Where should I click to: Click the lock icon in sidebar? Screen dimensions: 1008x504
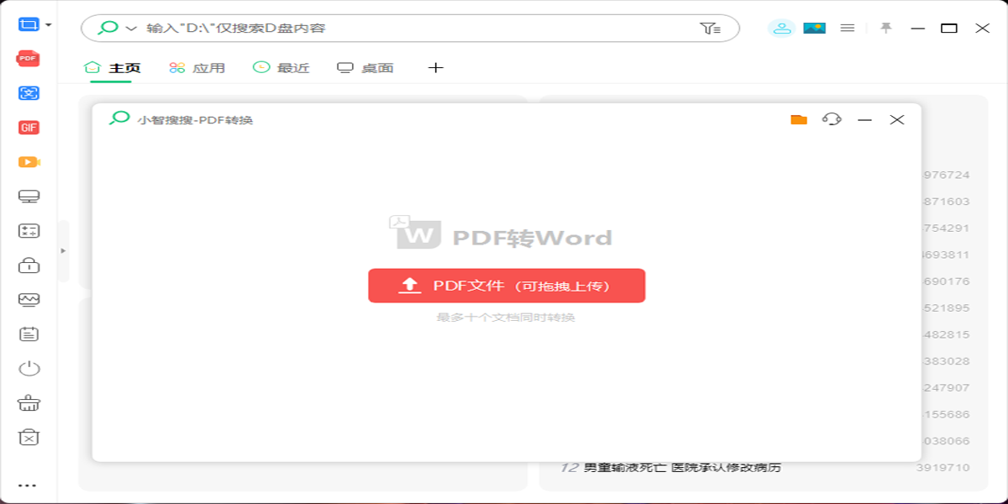click(29, 265)
